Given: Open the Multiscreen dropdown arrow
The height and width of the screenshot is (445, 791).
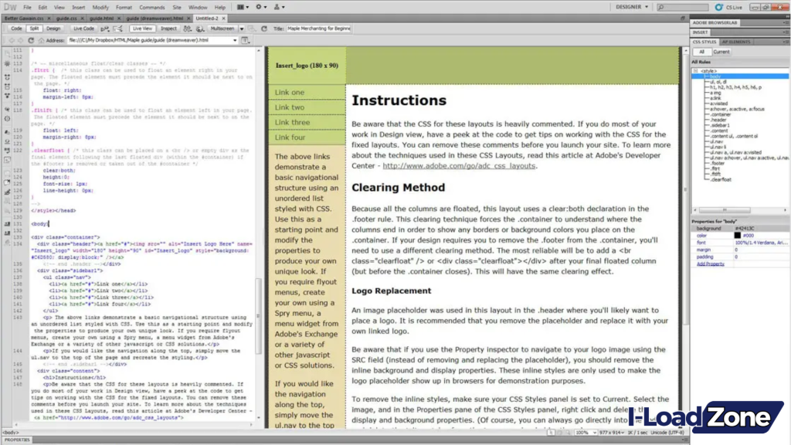Looking at the screenshot, I should point(241,29).
